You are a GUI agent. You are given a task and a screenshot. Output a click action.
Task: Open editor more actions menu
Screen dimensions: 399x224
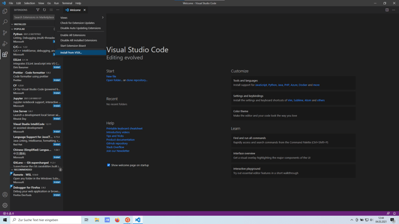point(394,10)
